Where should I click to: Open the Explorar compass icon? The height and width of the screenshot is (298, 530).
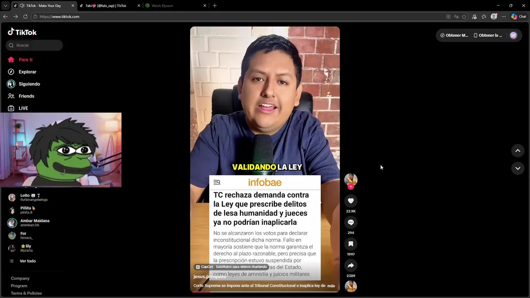coord(11,72)
